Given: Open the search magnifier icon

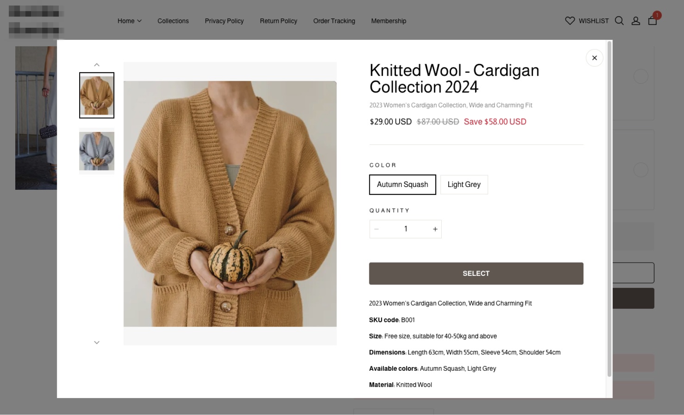Looking at the screenshot, I should coord(619,21).
